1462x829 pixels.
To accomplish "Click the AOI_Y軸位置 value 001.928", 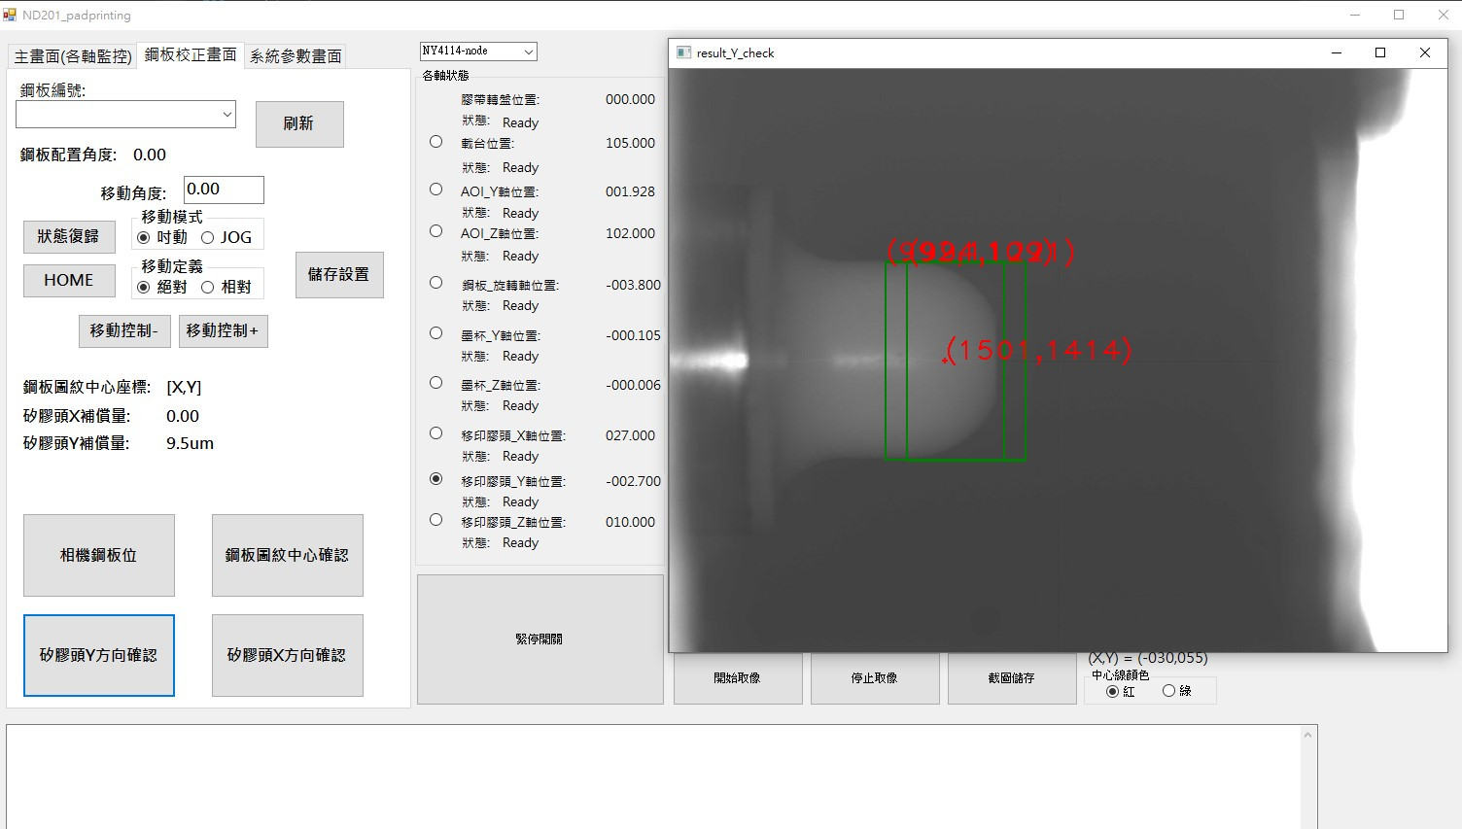I will tap(630, 191).
